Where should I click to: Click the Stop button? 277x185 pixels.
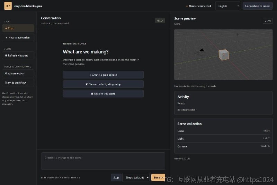[116, 177]
